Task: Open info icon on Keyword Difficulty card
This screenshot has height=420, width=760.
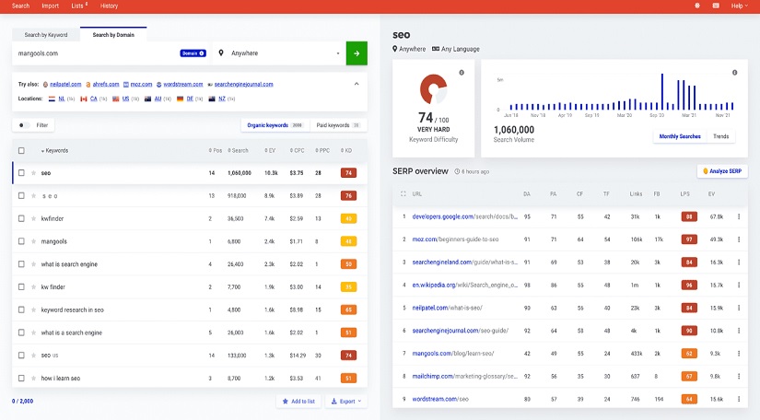Action: click(462, 73)
